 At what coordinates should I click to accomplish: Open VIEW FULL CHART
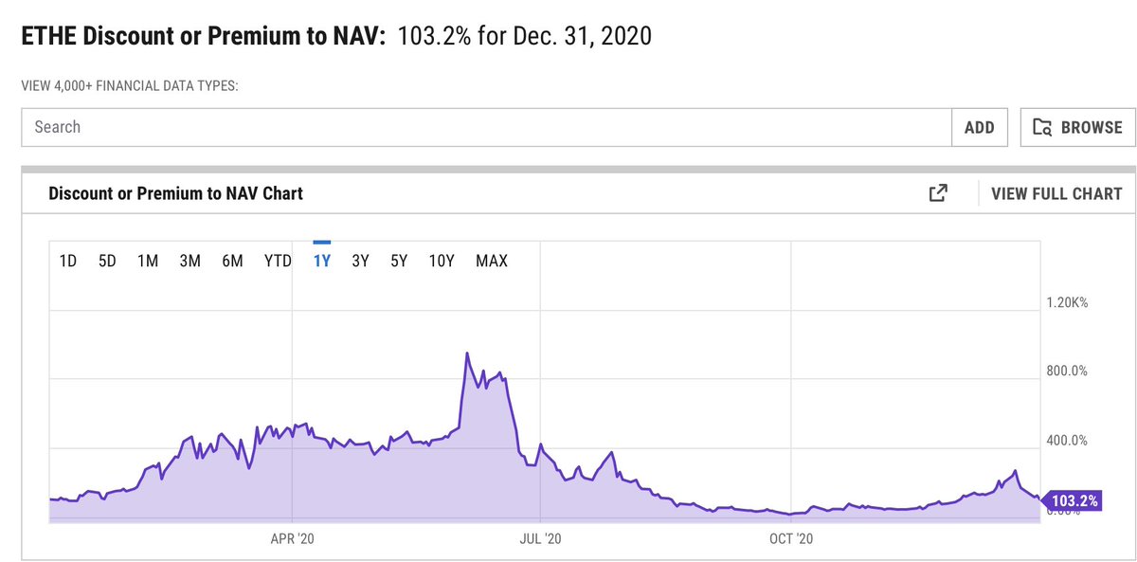point(1056,193)
